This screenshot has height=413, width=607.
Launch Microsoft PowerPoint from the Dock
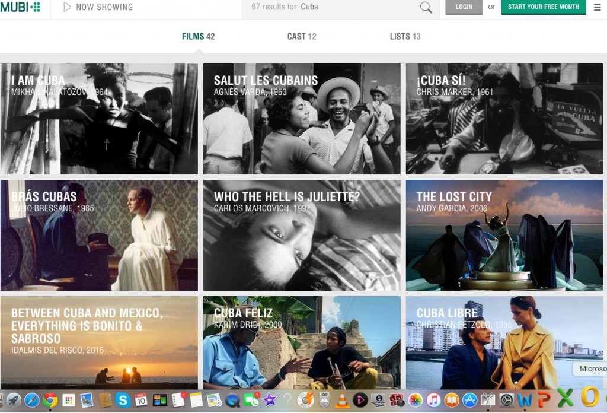(x=544, y=400)
